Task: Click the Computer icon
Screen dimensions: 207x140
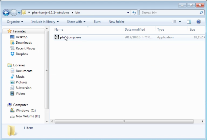Action: click(9, 105)
